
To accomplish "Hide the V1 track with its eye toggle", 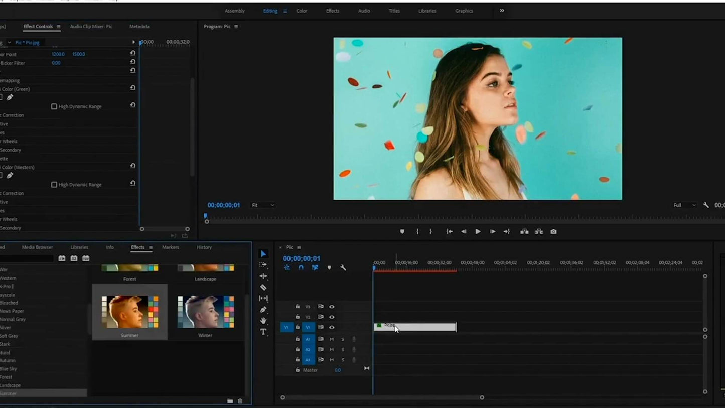I will [x=332, y=327].
